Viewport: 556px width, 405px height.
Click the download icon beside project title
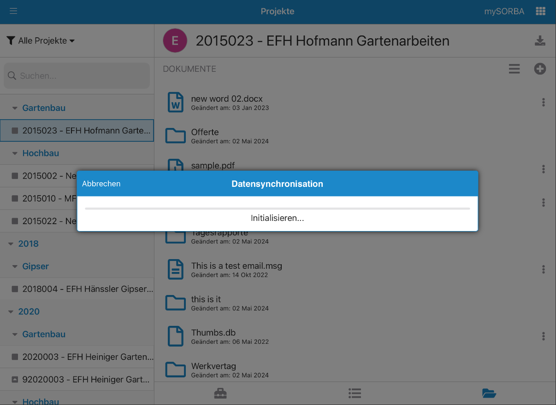pos(540,40)
